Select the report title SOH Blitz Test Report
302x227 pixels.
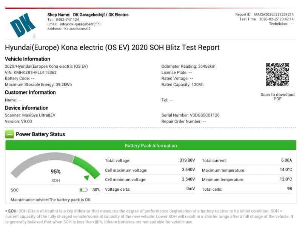112,48
